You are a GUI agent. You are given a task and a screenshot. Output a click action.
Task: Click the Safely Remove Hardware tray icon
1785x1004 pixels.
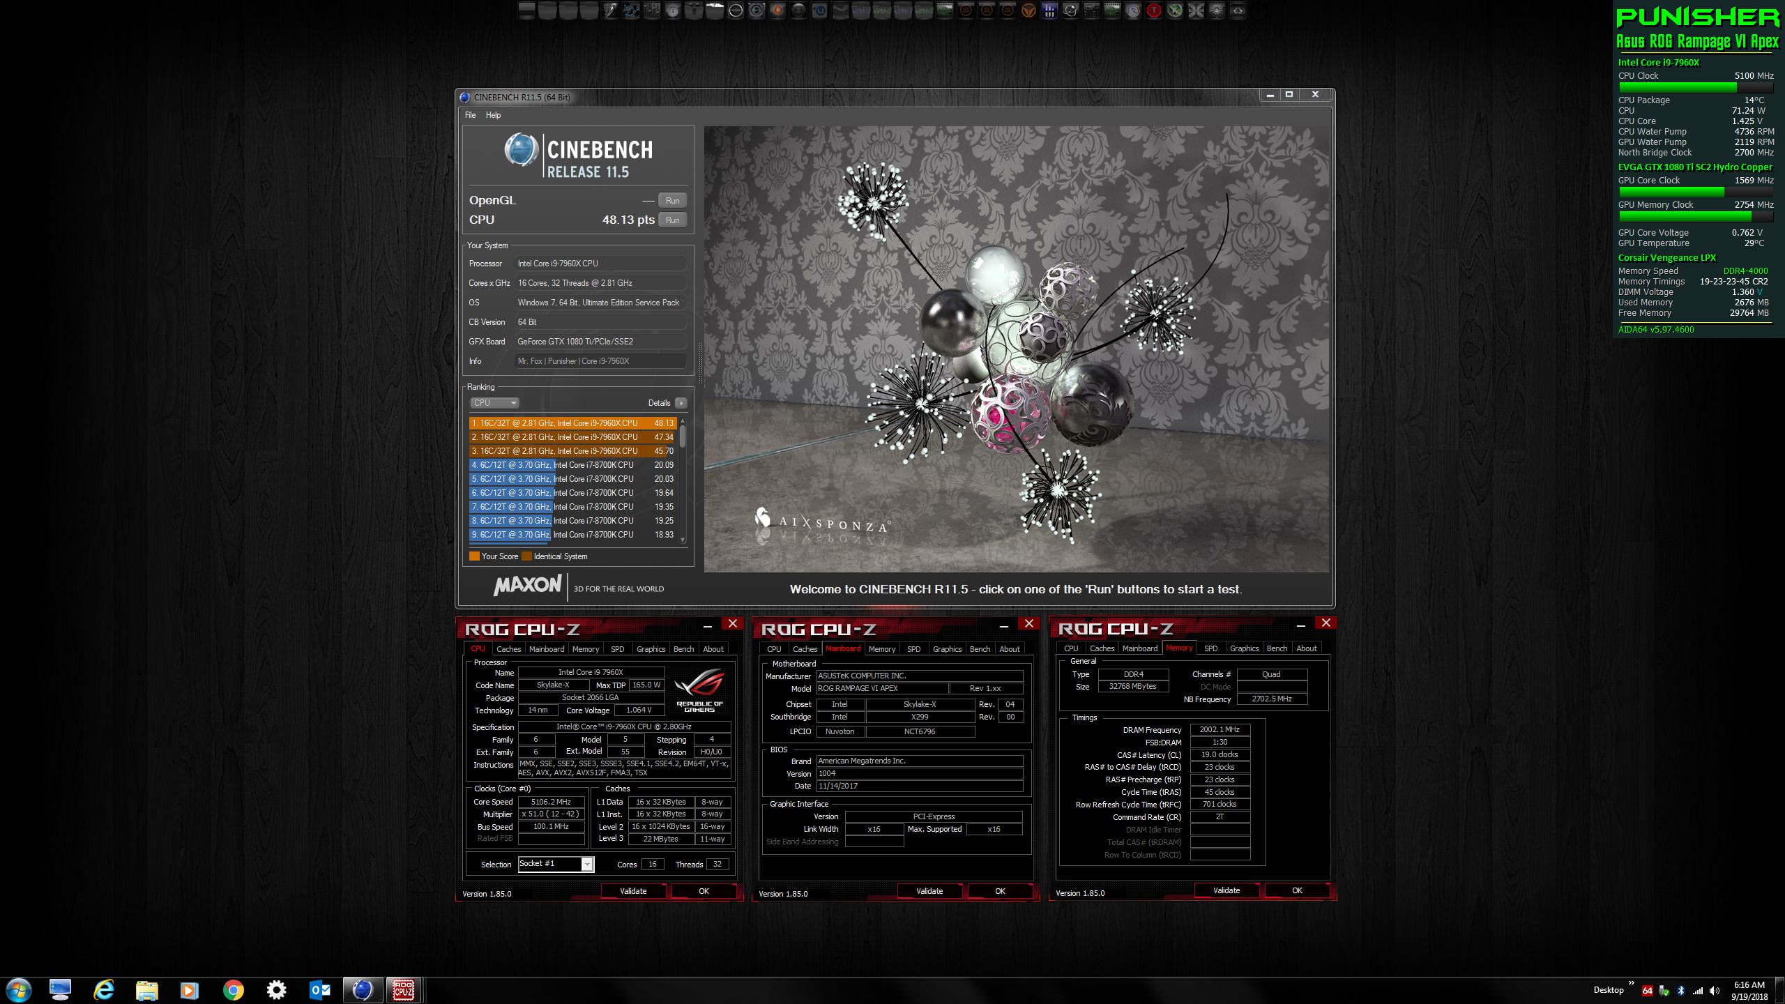point(1664,991)
